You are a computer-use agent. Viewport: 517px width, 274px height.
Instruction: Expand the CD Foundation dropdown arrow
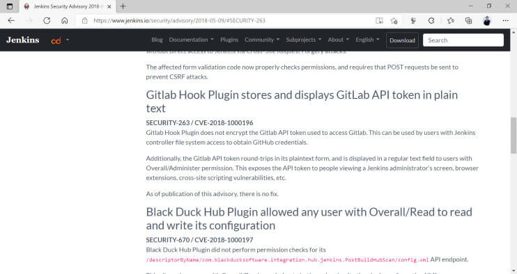pos(68,40)
